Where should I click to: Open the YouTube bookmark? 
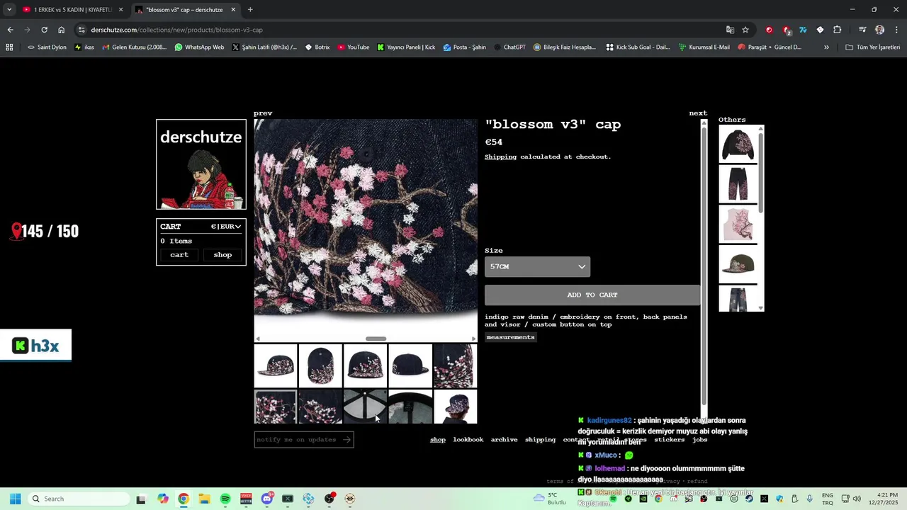[x=354, y=47]
